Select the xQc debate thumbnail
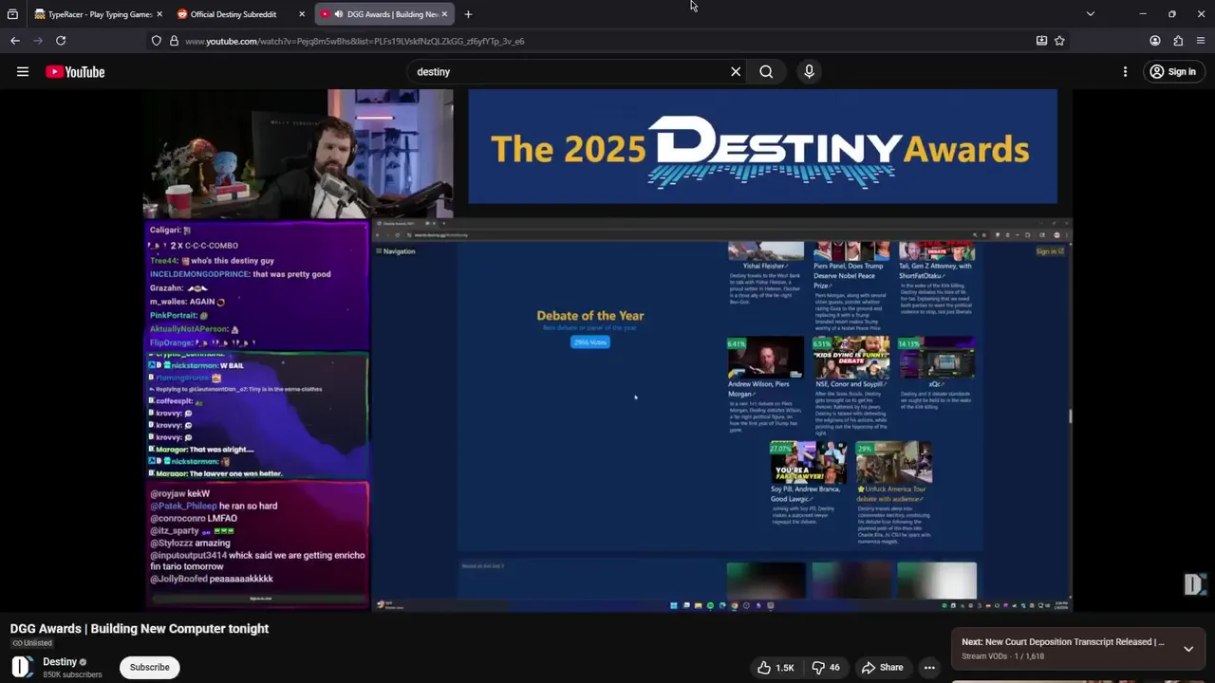 click(x=937, y=358)
